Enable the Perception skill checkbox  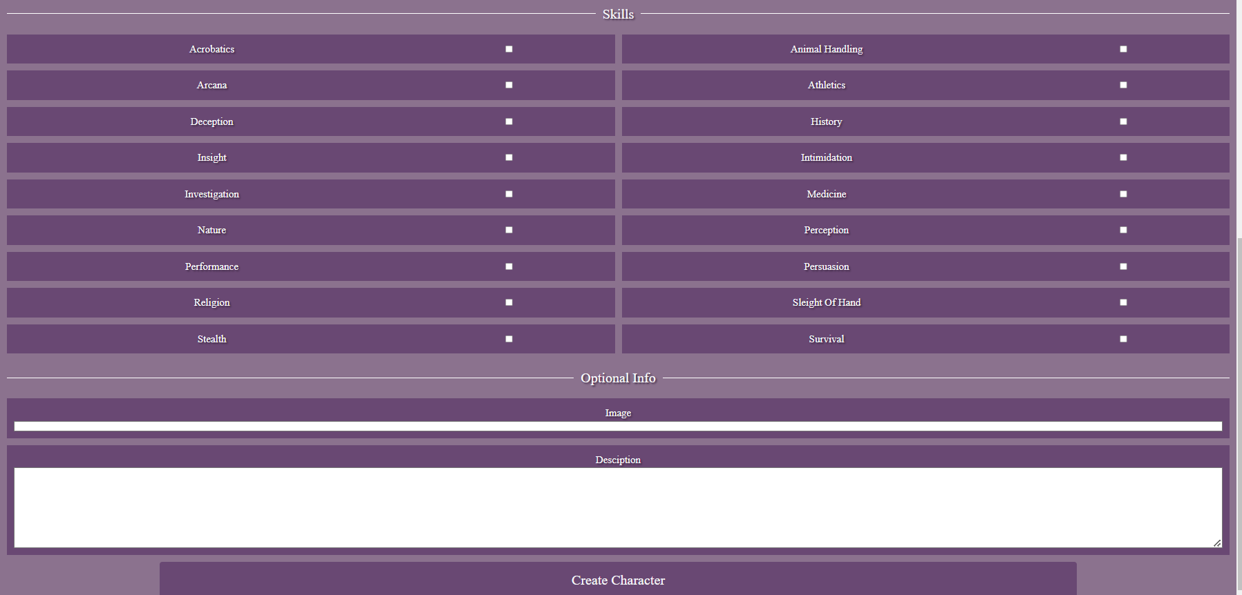click(1123, 230)
